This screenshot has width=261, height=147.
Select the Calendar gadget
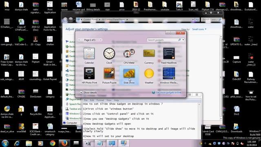[89, 56]
